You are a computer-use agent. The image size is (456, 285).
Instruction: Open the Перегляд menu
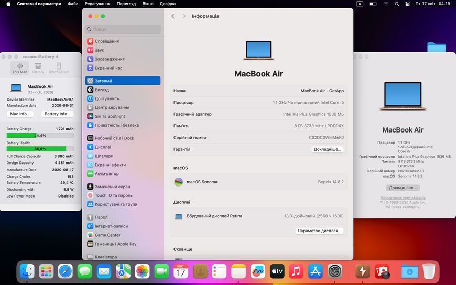click(126, 4)
